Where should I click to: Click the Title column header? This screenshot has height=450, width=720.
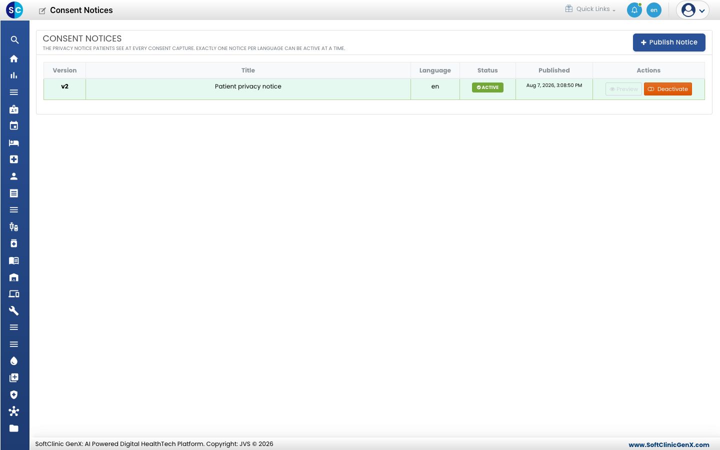[x=248, y=70]
